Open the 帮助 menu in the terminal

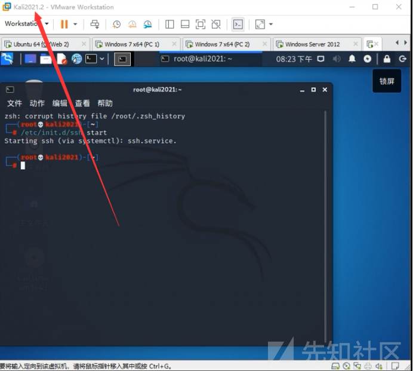click(x=105, y=103)
